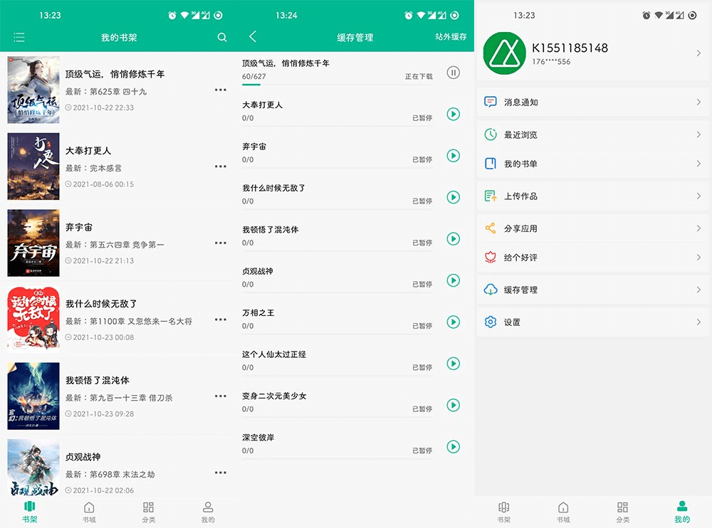The height and width of the screenshot is (528, 712).
Task: Open 最近浏览 via its clock icon
Action: [491, 135]
